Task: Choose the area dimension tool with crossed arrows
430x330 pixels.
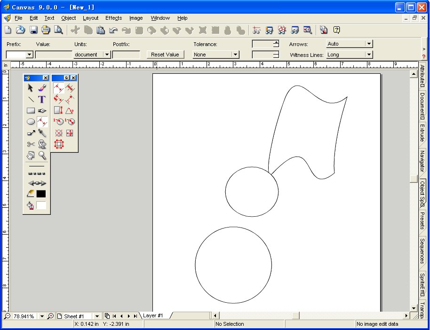Action: [70, 133]
